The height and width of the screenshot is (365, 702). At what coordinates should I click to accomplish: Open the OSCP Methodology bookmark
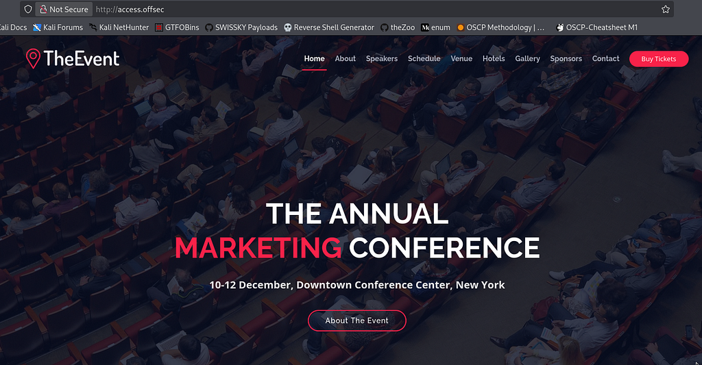point(500,27)
